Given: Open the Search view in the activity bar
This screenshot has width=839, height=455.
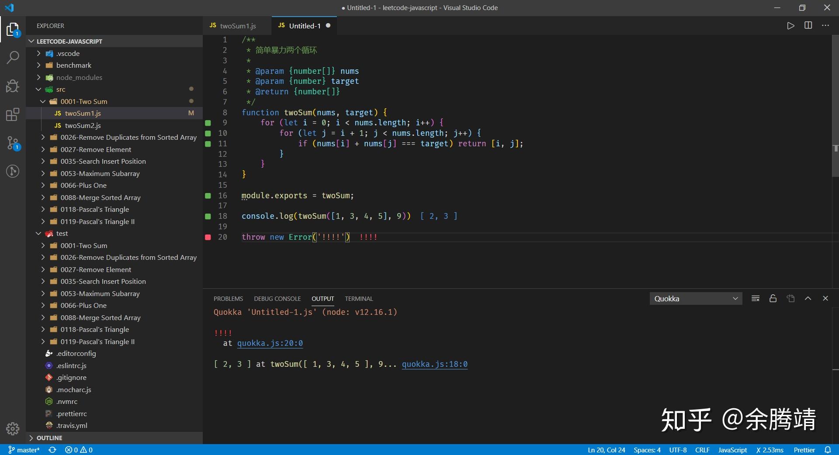Looking at the screenshot, I should 13,57.
